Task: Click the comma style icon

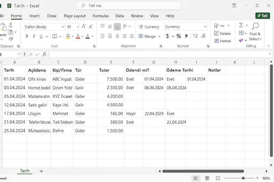Action: tap(186, 36)
